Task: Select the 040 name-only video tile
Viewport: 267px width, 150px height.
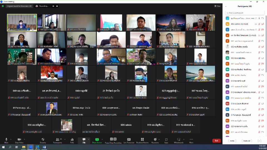Action: [81, 91]
